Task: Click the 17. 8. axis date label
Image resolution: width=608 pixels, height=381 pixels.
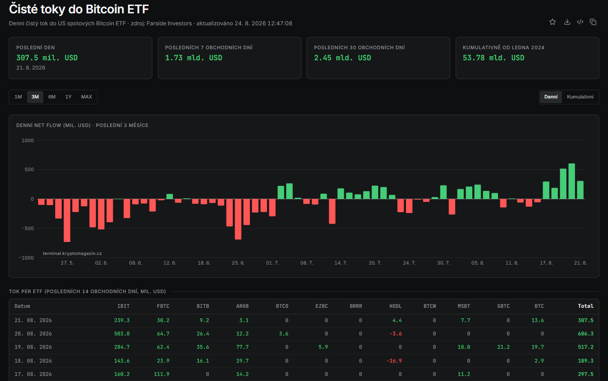Action: pos(546,263)
